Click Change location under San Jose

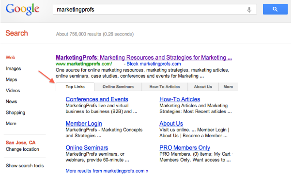(22, 149)
